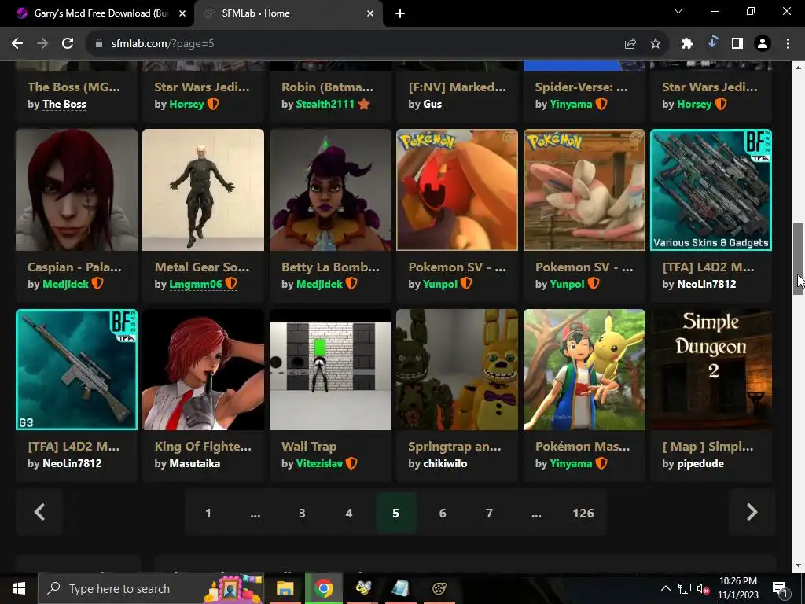The height and width of the screenshot is (604, 805).
Task: Open the bee app on taskbar
Action: (x=363, y=588)
